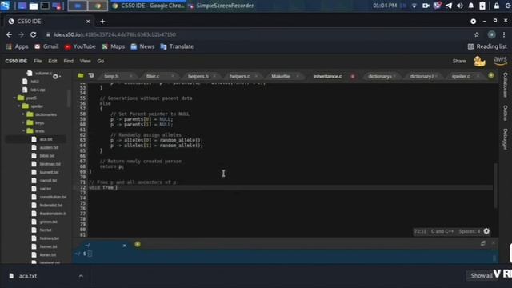Open Find menu

(69, 61)
